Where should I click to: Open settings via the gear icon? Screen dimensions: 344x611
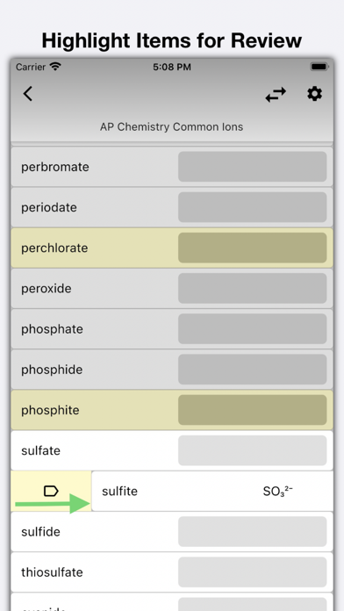pos(314,94)
